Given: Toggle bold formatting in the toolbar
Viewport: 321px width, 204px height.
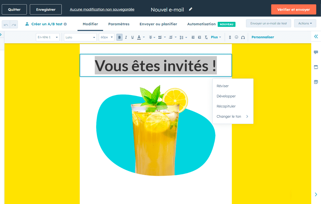Looking at the screenshot, I should point(119,37).
